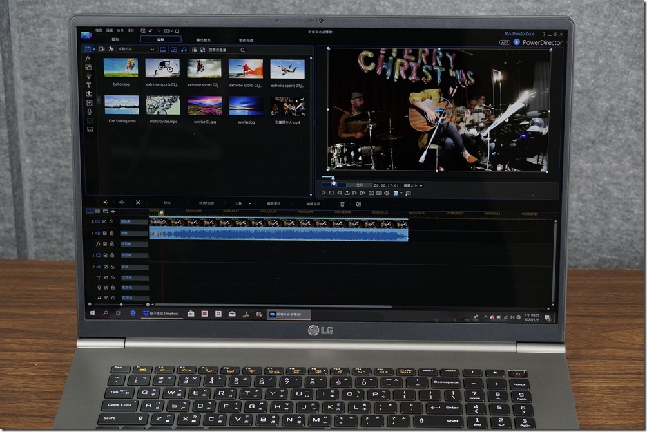
Task: Click the undock preview window icon
Action: [408, 193]
